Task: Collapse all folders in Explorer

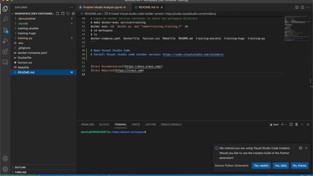Action: pyautogui.click(x=73, y=14)
